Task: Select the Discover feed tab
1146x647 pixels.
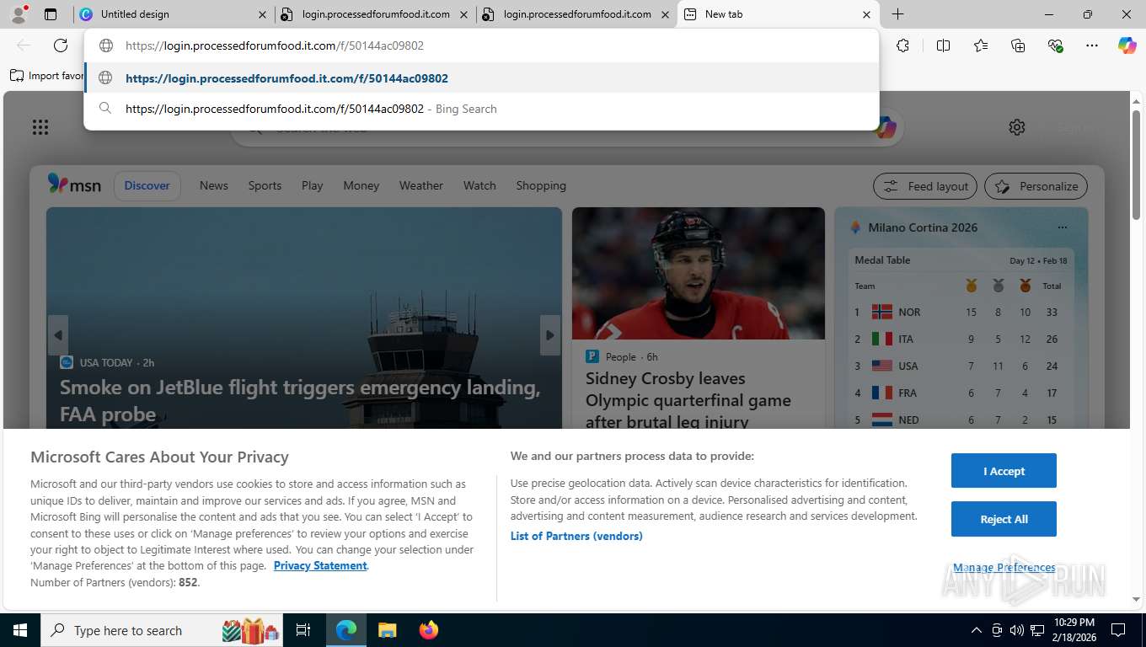Action: pos(147,185)
